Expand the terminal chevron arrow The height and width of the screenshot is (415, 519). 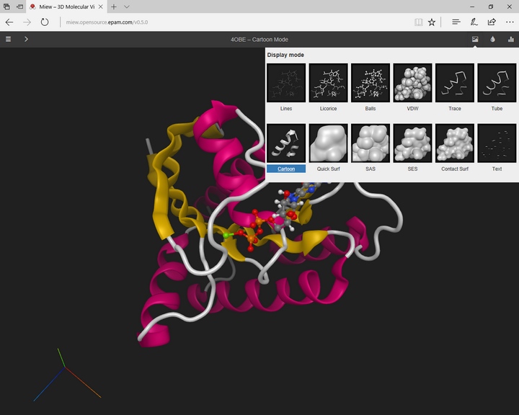tap(26, 39)
